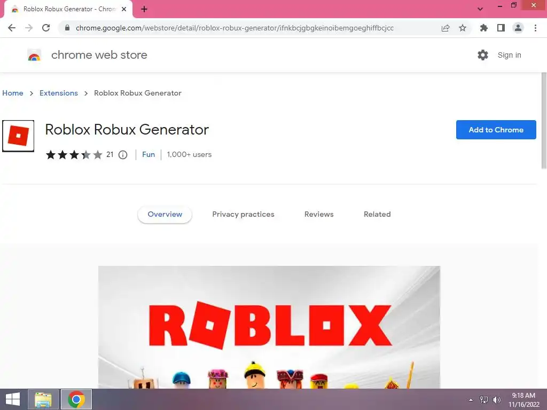The height and width of the screenshot is (410, 547).
Task: Click Add to Chrome
Action: 496,130
